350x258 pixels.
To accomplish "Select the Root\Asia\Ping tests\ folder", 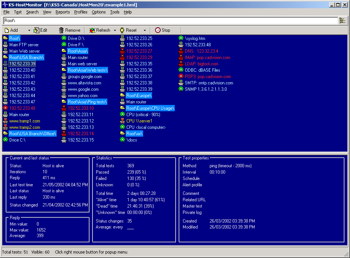I will tap(87, 102).
